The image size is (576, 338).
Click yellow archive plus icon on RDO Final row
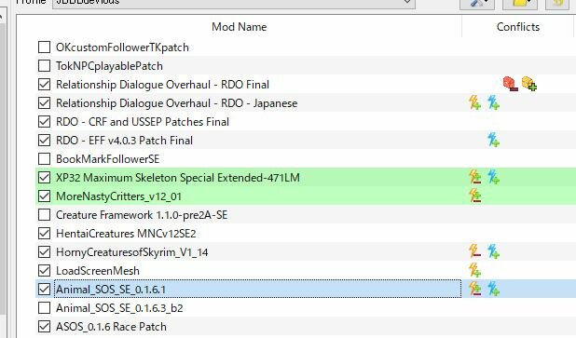[529, 84]
